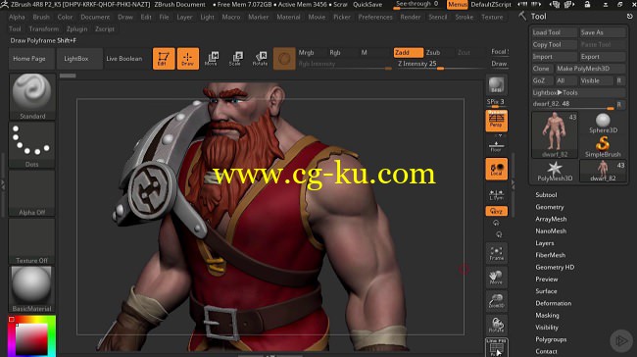
Task: Click the Gizmo 3D sphere icon
Action: point(284,59)
